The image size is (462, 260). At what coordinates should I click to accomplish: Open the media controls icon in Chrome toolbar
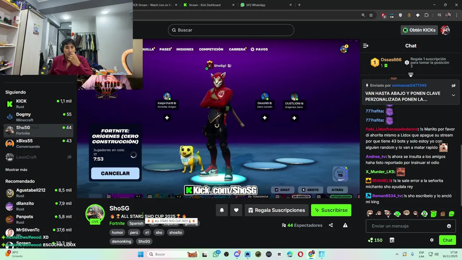pyautogui.click(x=439, y=15)
